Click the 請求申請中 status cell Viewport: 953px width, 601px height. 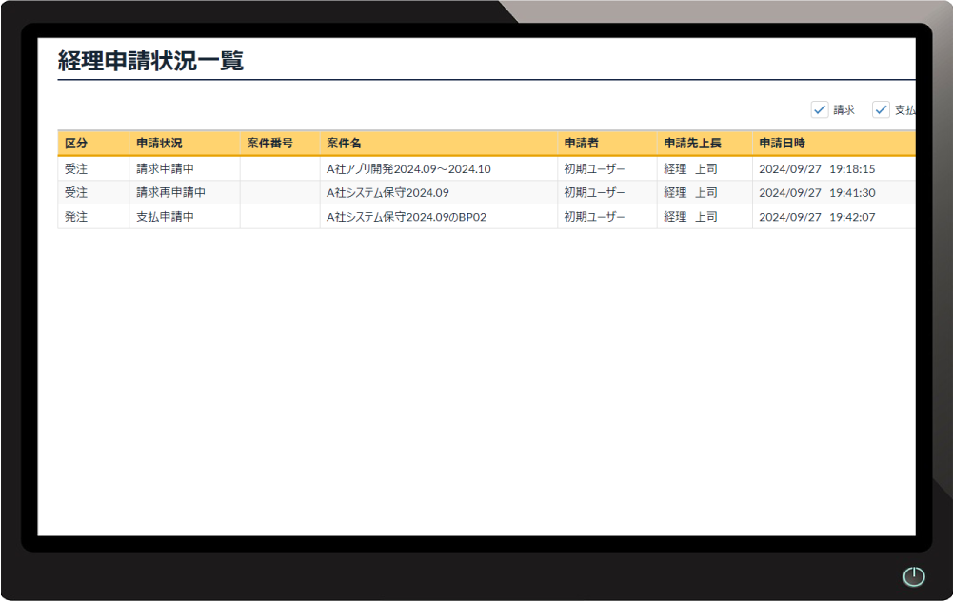tap(161, 168)
